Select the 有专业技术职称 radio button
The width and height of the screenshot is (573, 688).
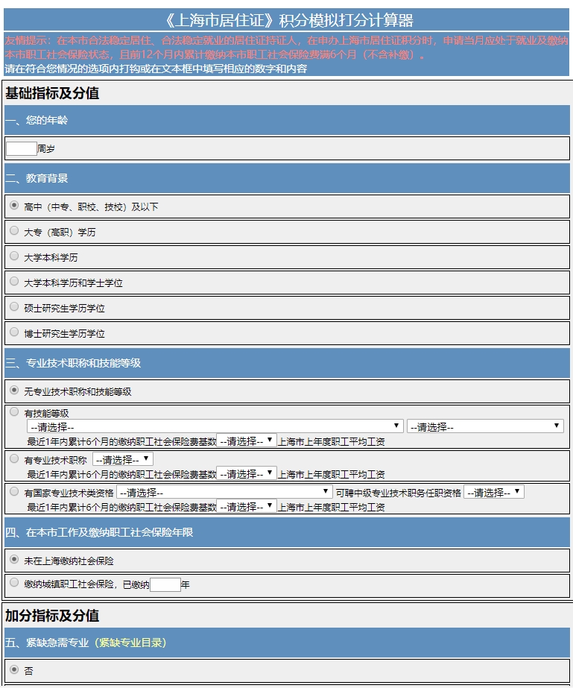coord(14,458)
